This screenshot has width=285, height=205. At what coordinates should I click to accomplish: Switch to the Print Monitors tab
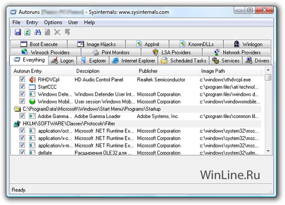(x=111, y=52)
